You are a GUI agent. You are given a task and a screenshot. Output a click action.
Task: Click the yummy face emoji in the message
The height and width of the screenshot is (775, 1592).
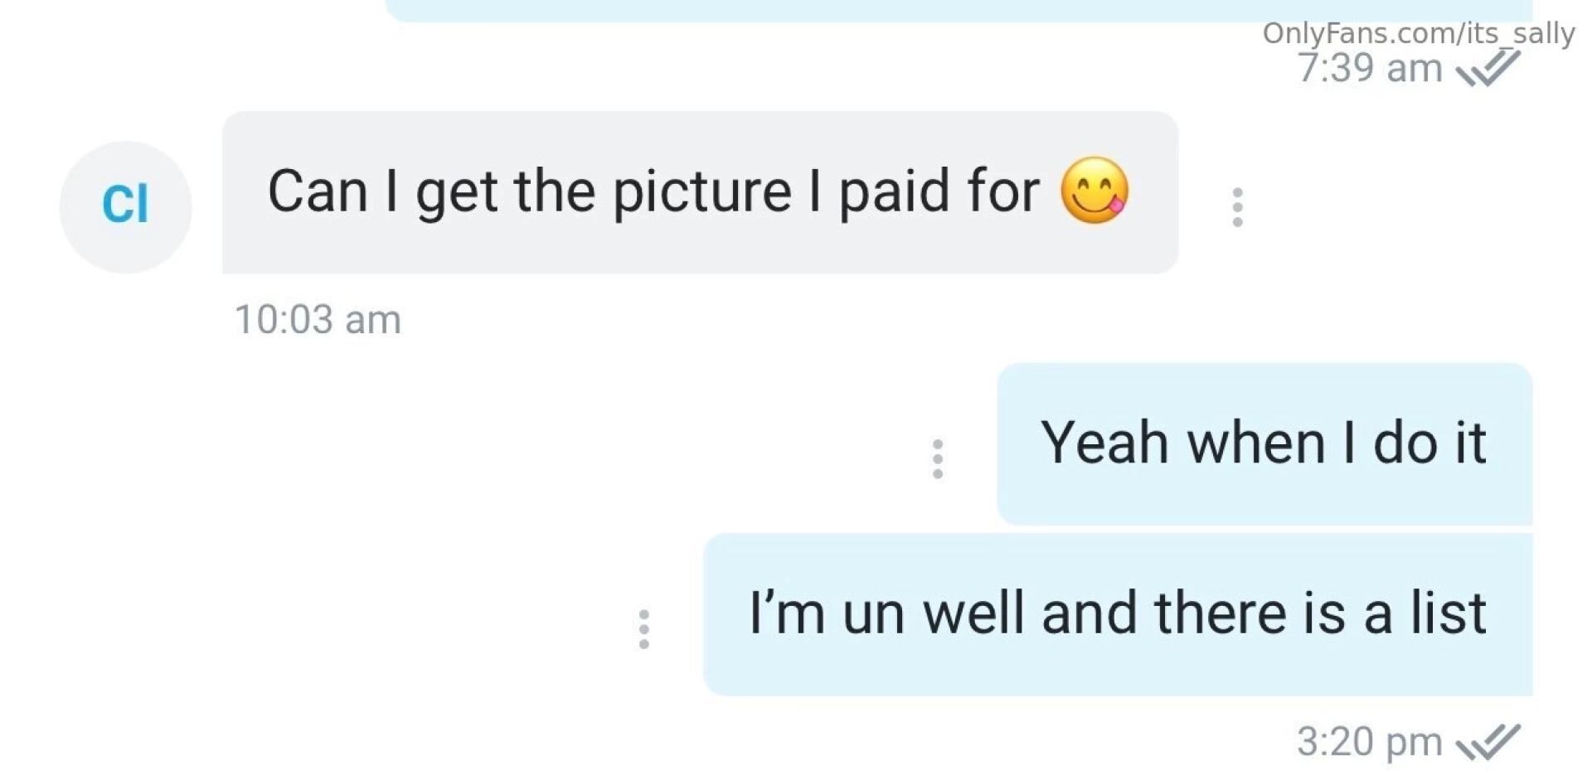pyautogui.click(x=1094, y=191)
